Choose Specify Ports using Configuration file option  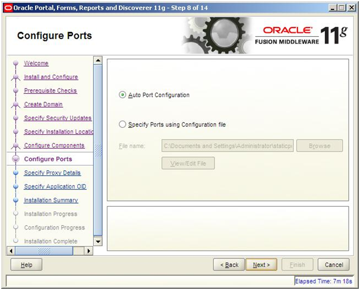(123, 125)
